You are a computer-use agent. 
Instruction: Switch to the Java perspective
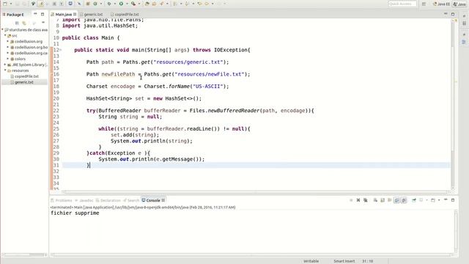[459, 4]
